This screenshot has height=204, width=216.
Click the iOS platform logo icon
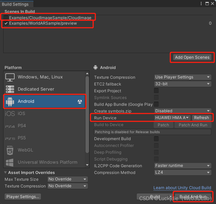(x=10, y=114)
